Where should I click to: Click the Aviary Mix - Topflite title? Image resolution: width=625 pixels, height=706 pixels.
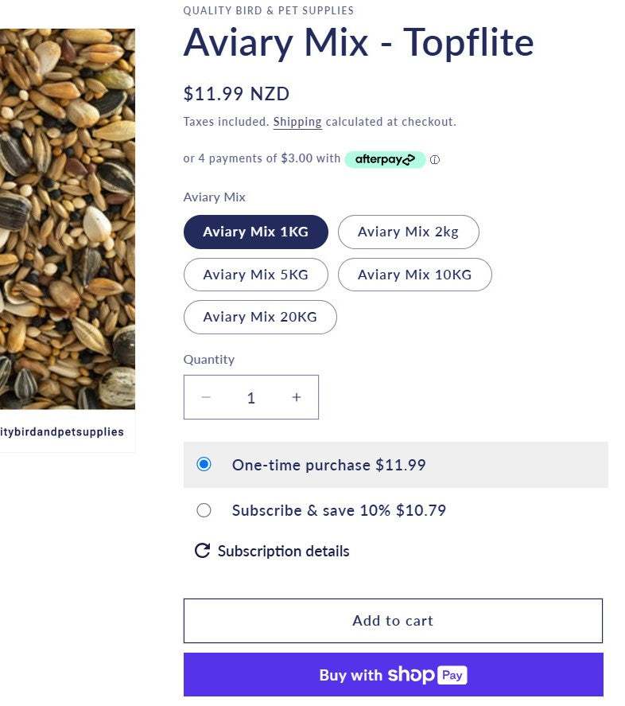pyautogui.click(x=359, y=42)
